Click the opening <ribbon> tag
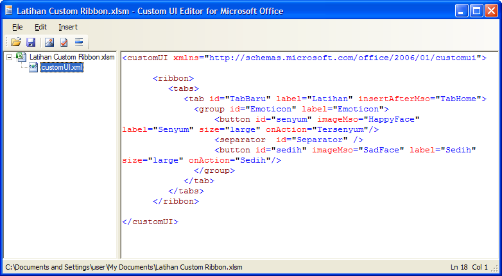Screen dimensions: 502x276 [173, 78]
